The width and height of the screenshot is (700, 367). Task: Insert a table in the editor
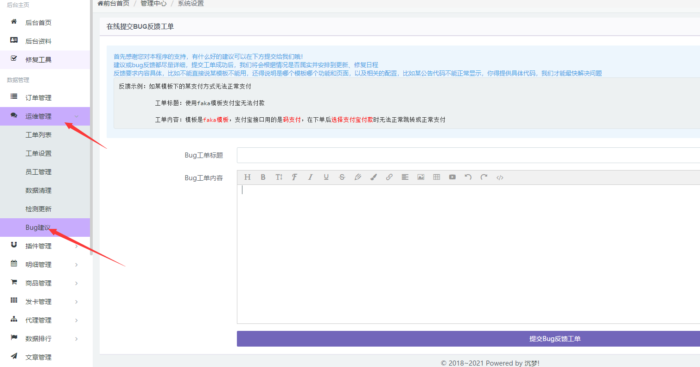436,177
